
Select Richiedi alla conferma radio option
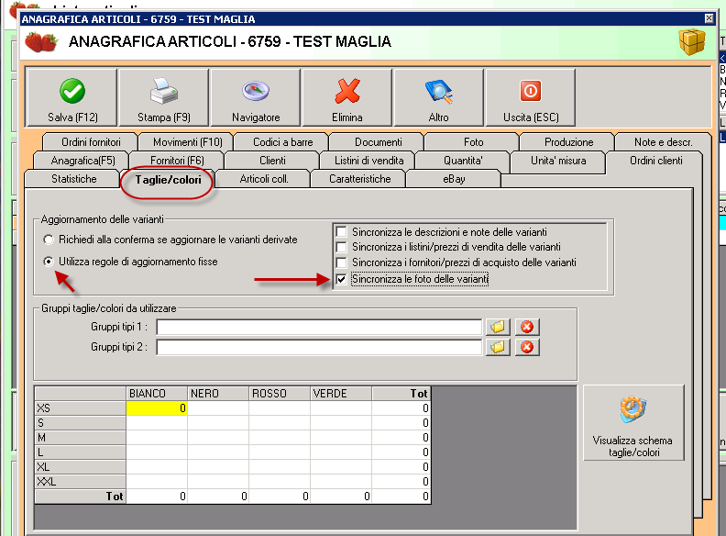(x=49, y=240)
